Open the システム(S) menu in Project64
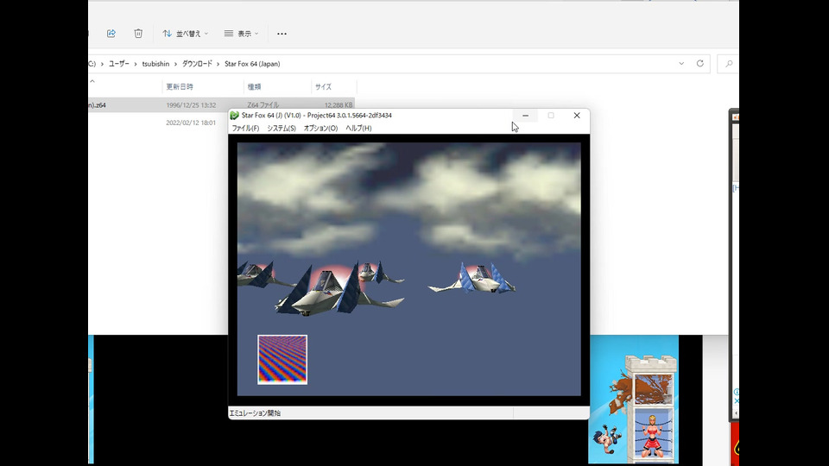Screen dimensions: 829x466 (282, 129)
